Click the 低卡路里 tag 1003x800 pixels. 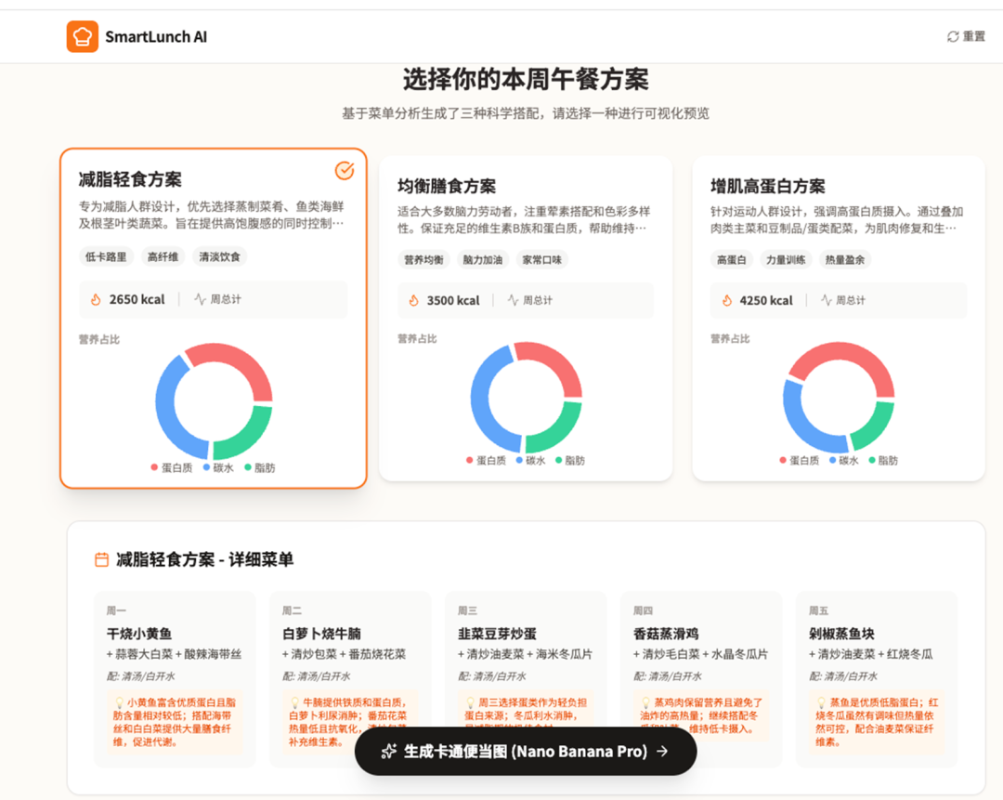tap(106, 257)
